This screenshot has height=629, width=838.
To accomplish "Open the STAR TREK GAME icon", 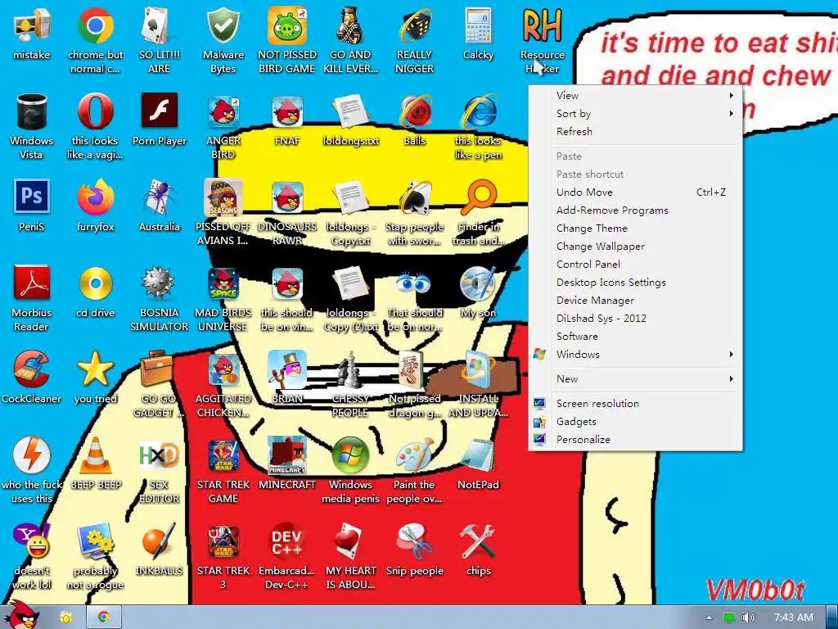I will [223, 455].
